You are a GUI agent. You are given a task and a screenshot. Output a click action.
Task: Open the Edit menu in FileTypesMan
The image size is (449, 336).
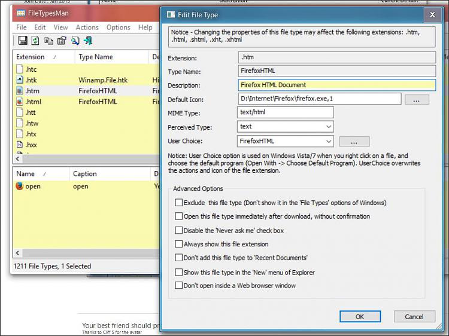(40, 28)
